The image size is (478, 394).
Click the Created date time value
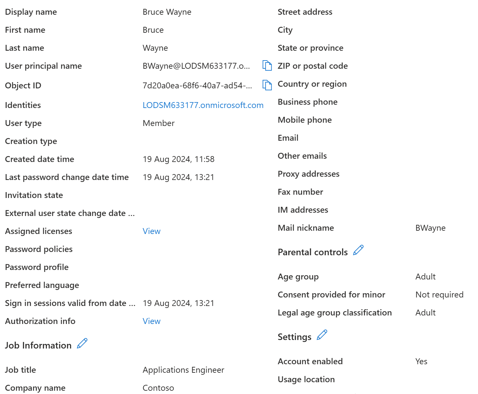pos(178,159)
